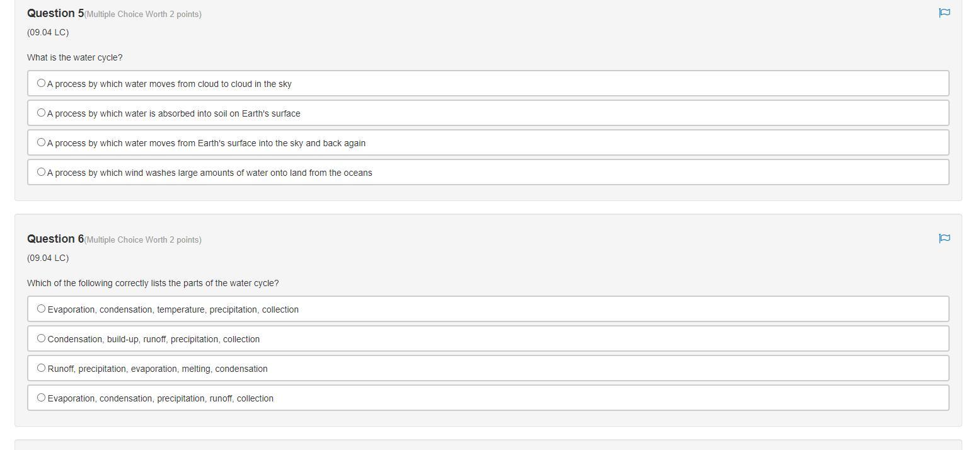Click answer text 'A process by which water is absorbed'

173,113
